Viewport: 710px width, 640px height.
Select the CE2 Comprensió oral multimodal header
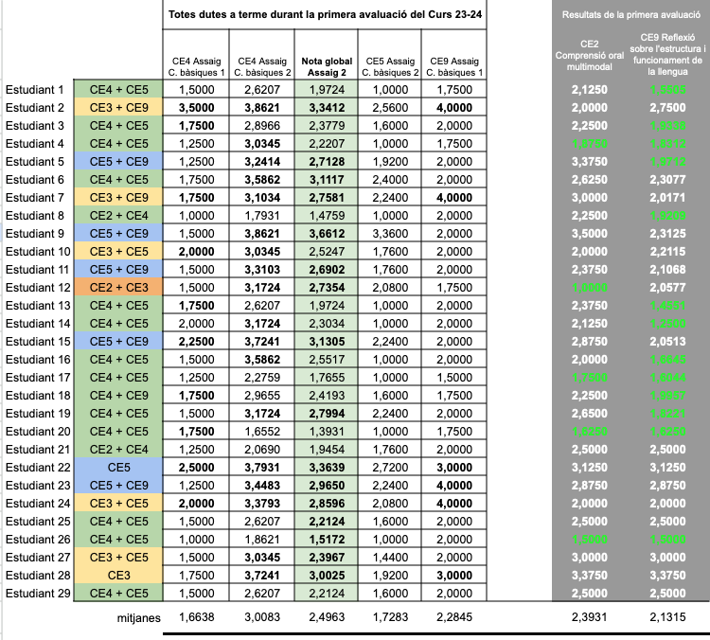point(590,57)
